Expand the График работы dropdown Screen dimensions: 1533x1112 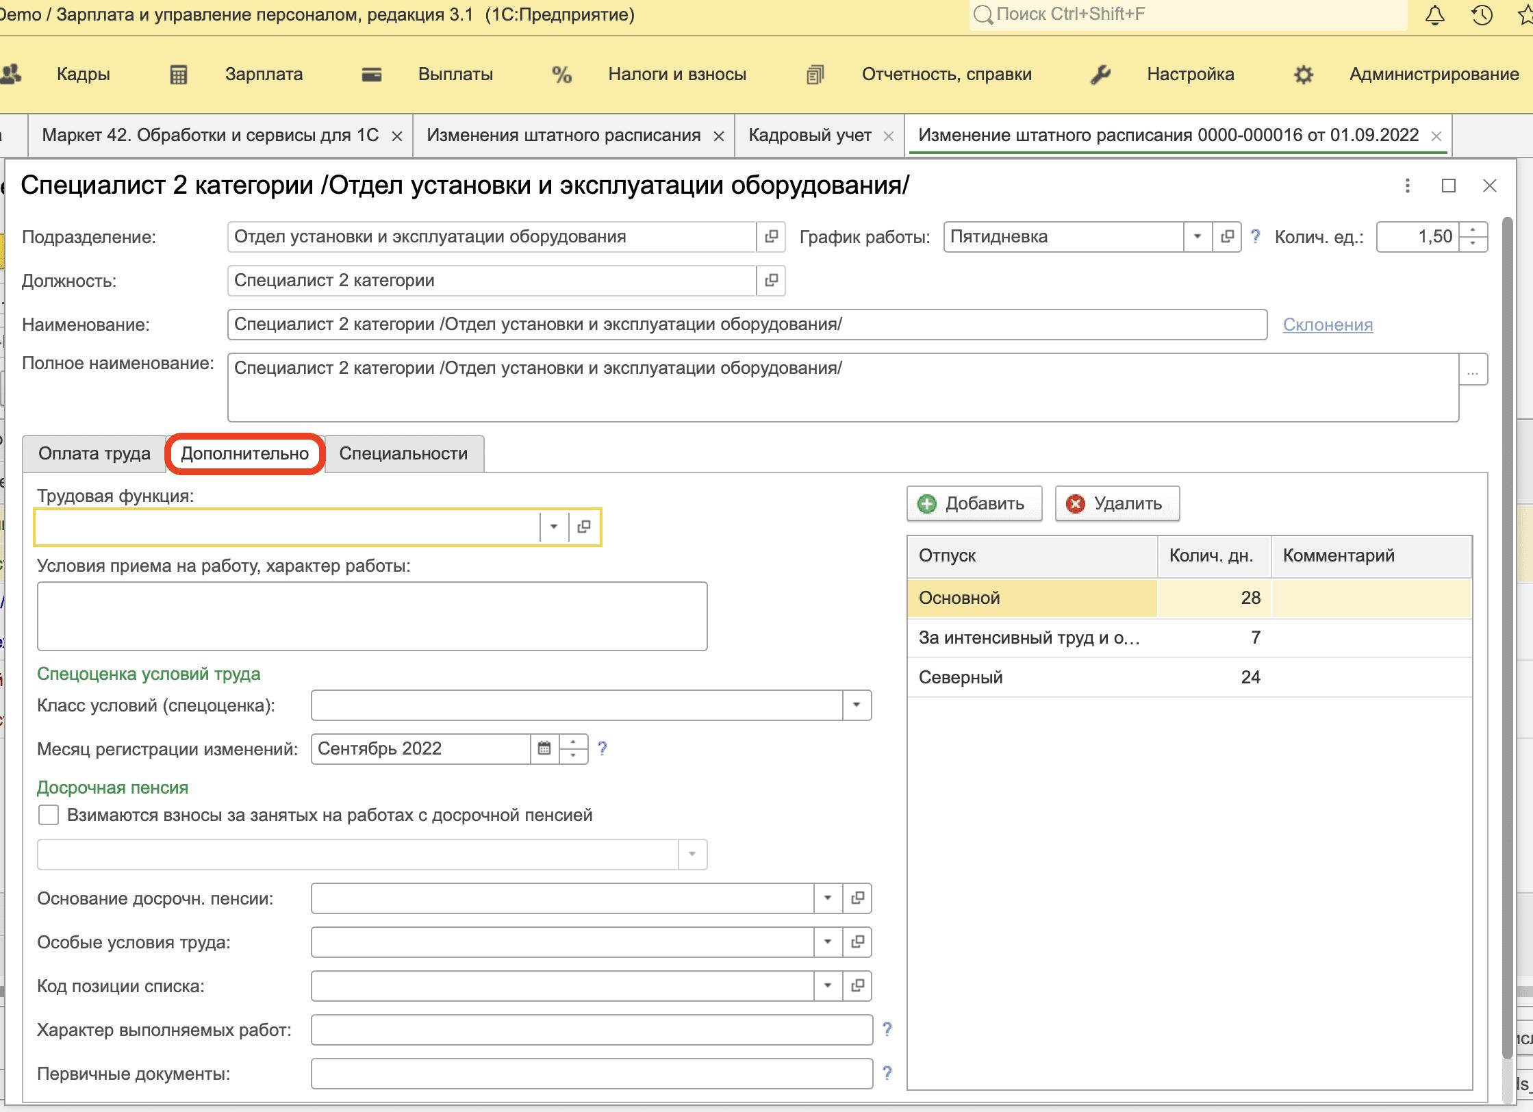tap(1198, 237)
